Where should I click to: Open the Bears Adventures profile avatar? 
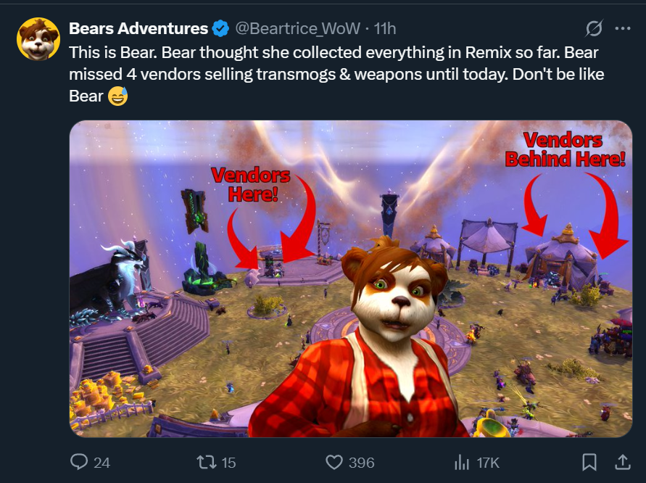[38, 38]
